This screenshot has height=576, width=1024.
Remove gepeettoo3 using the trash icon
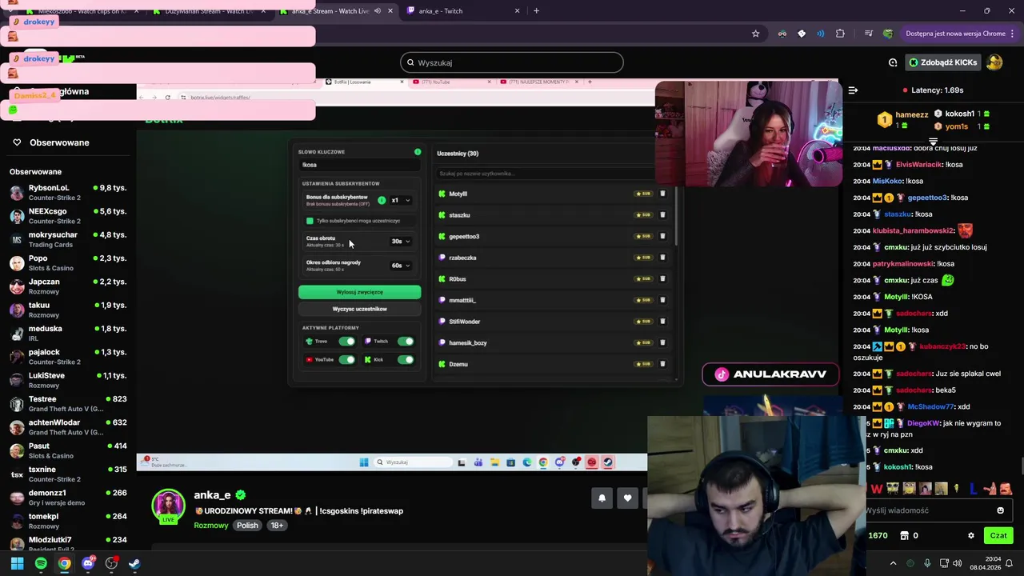tap(662, 236)
